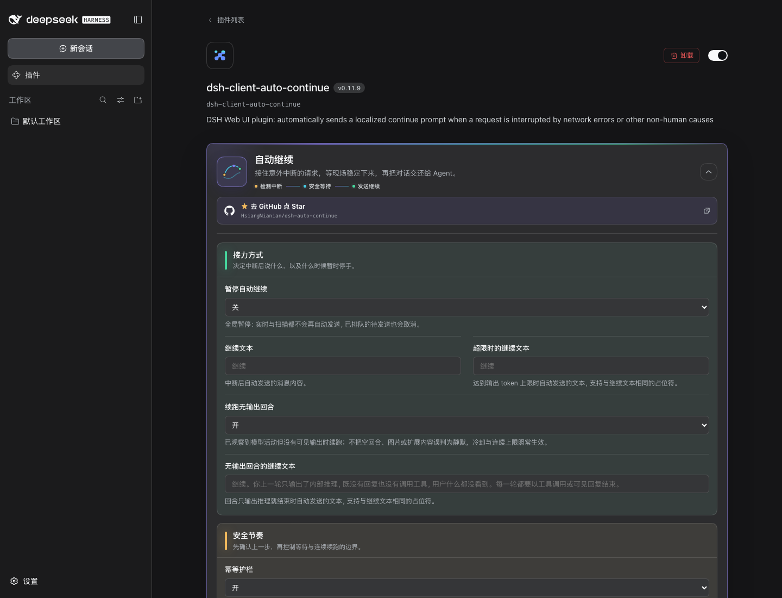Focus the 超限时的继续文本 input field

(x=591, y=366)
